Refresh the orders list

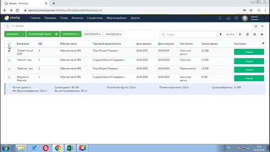tap(247, 34)
